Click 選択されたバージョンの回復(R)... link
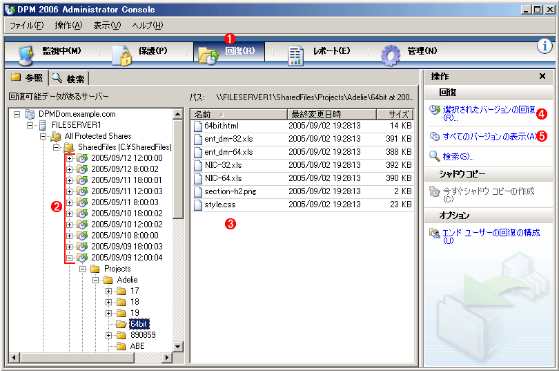 pyautogui.click(x=489, y=113)
